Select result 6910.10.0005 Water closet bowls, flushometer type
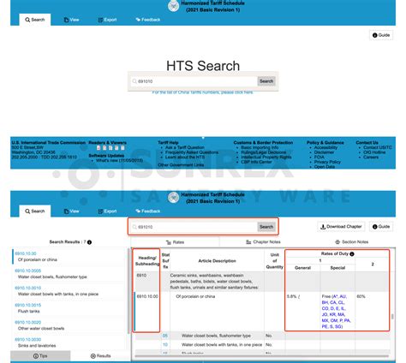Image resolution: width=406 pixels, height=363 pixels. pyautogui.click(x=69, y=274)
